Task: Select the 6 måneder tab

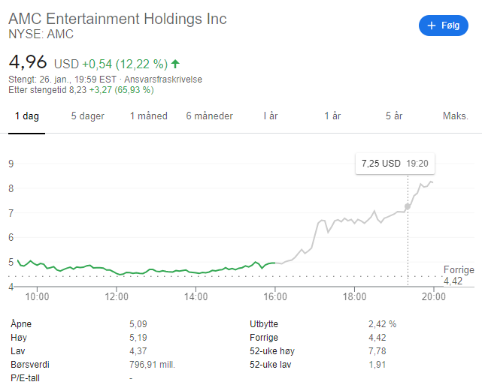Action: point(209,116)
